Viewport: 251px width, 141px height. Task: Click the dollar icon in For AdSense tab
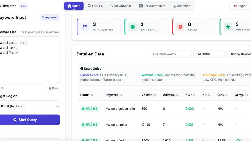coord(112,6)
